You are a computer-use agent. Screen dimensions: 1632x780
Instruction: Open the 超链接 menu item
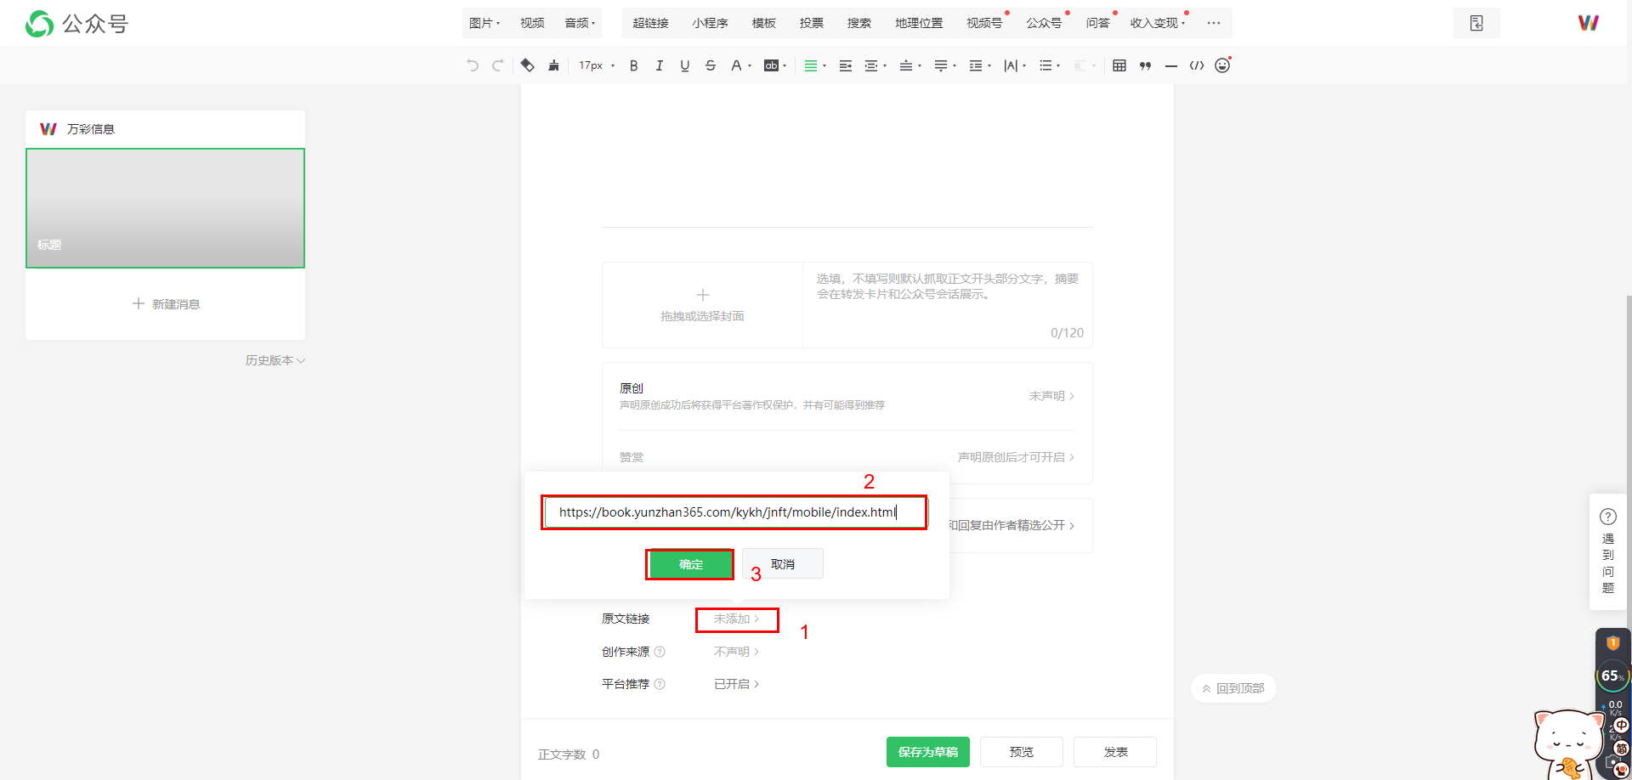coord(650,23)
